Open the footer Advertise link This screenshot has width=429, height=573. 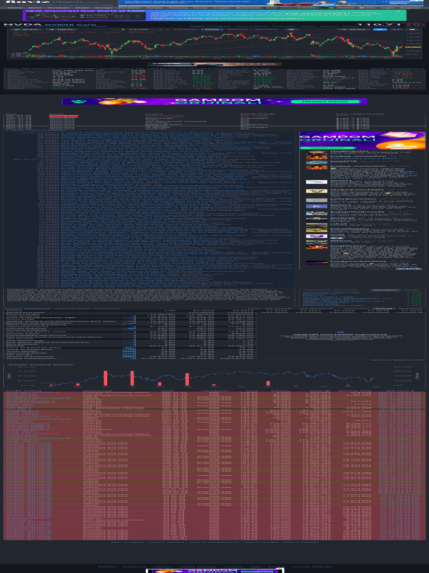tap(134, 567)
